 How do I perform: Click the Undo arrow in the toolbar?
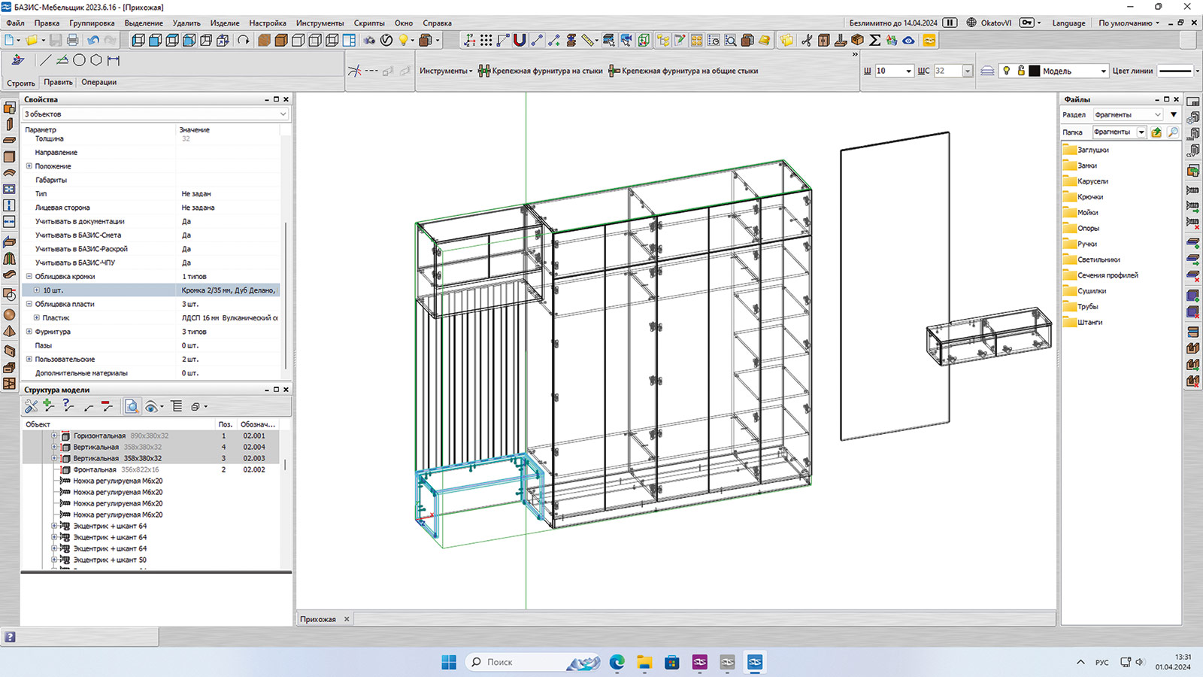click(x=92, y=40)
